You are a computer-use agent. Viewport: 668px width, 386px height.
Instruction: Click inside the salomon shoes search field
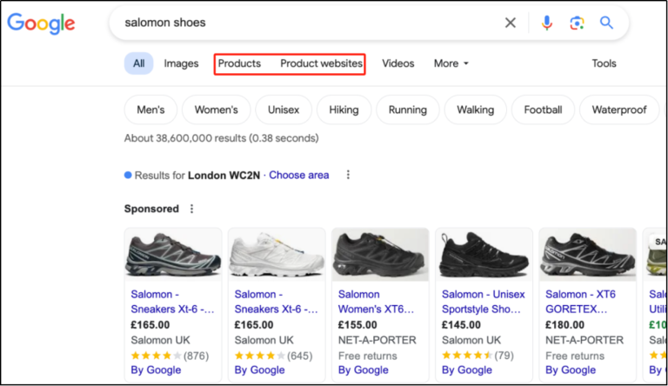tap(304, 23)
